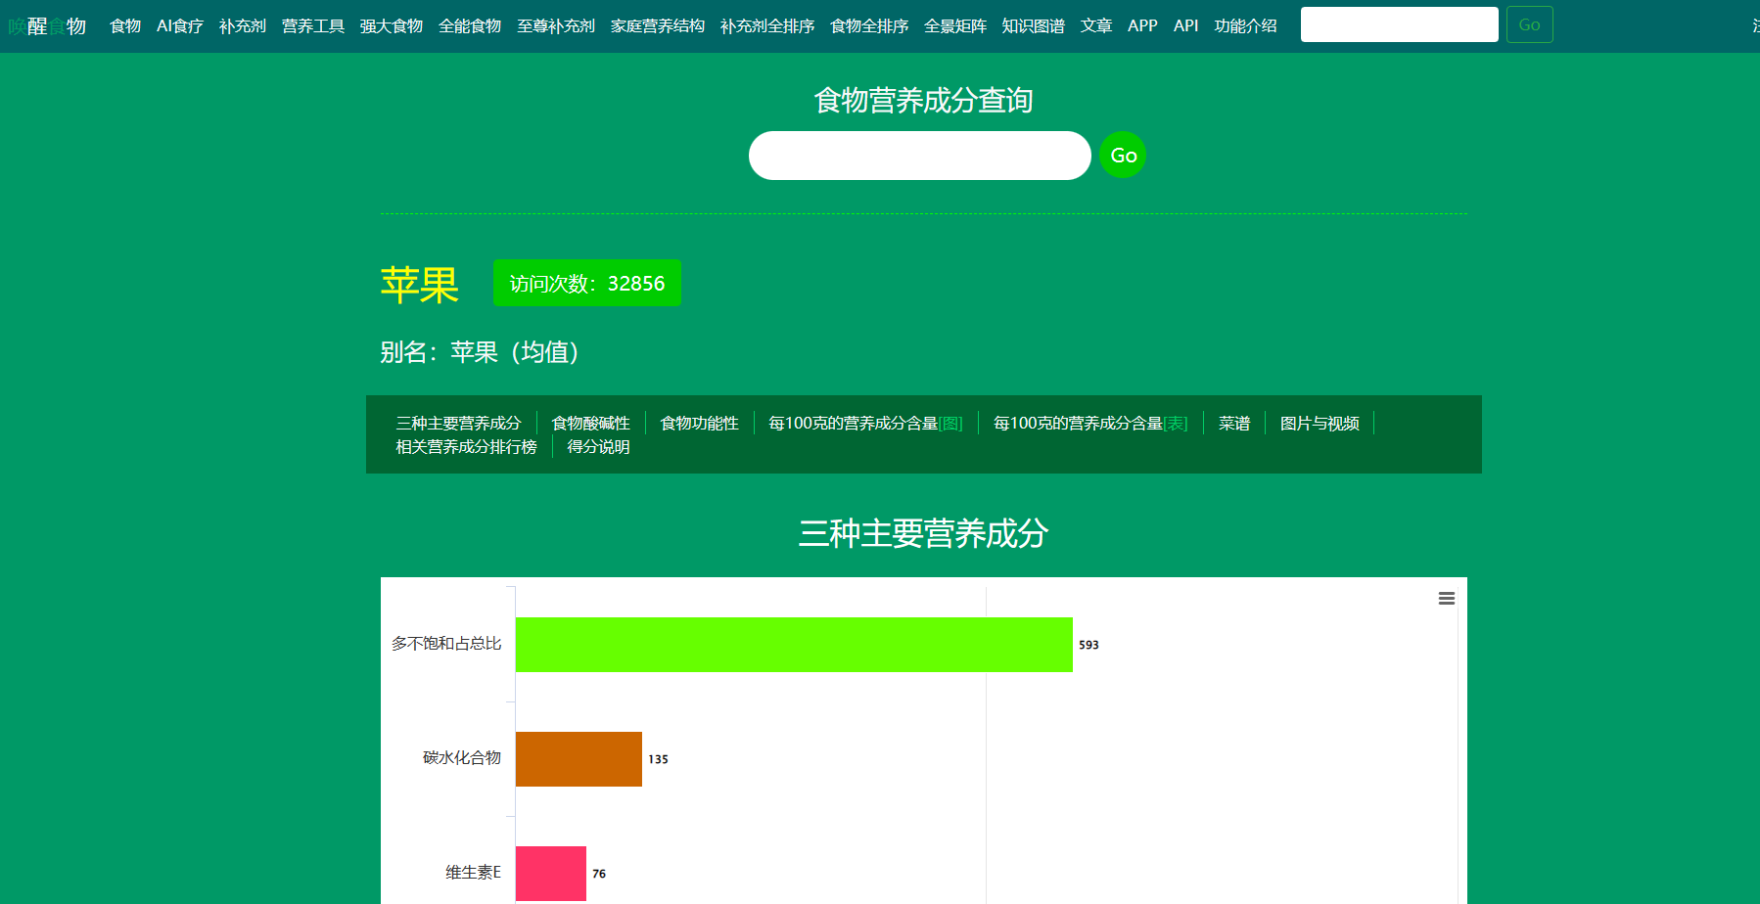This screenshot has width=1760, height=904.
Task: Open 得分说明 link
Action: (x=598, y=446)
